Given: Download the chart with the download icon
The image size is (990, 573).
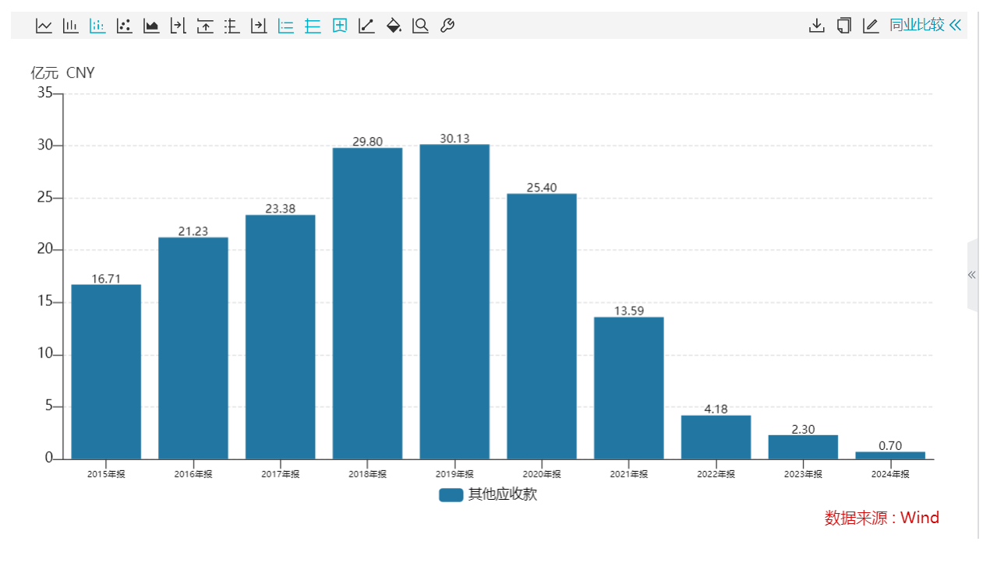Looking at the screenshot, I should pos(816,26).
